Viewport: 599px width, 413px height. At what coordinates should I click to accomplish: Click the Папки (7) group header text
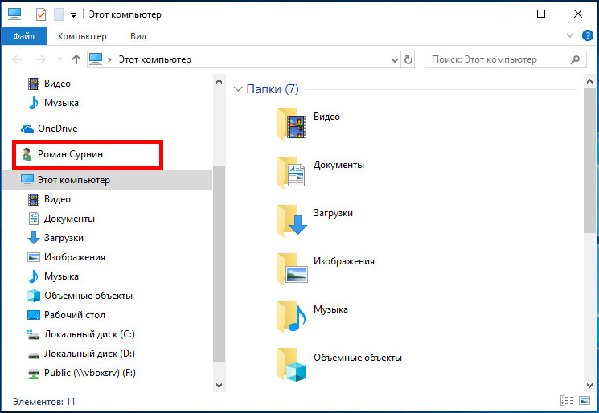tap(273, 89)
